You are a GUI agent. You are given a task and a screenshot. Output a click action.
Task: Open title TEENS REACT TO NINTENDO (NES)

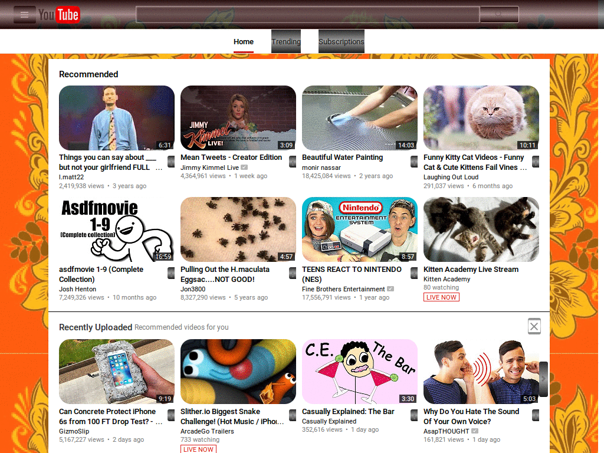pos(352,274)
